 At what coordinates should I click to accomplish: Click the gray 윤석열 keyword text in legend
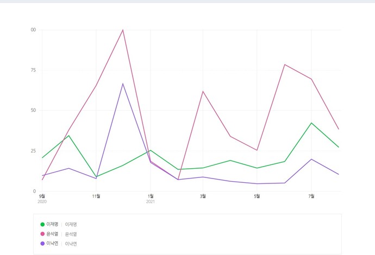pos(71,234)
